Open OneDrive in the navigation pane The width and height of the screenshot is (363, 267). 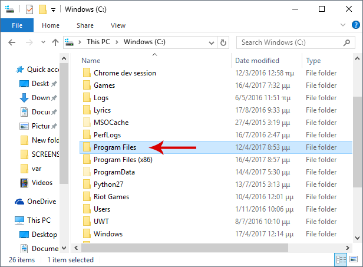pos(35,202)
